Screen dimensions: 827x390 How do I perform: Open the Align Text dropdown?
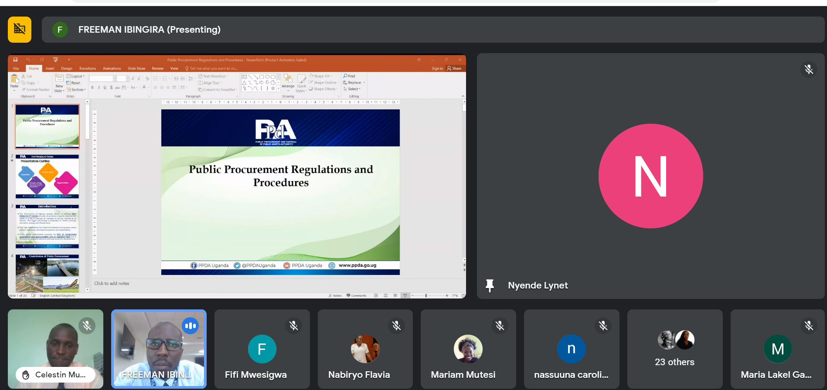(x=210, y=83)
